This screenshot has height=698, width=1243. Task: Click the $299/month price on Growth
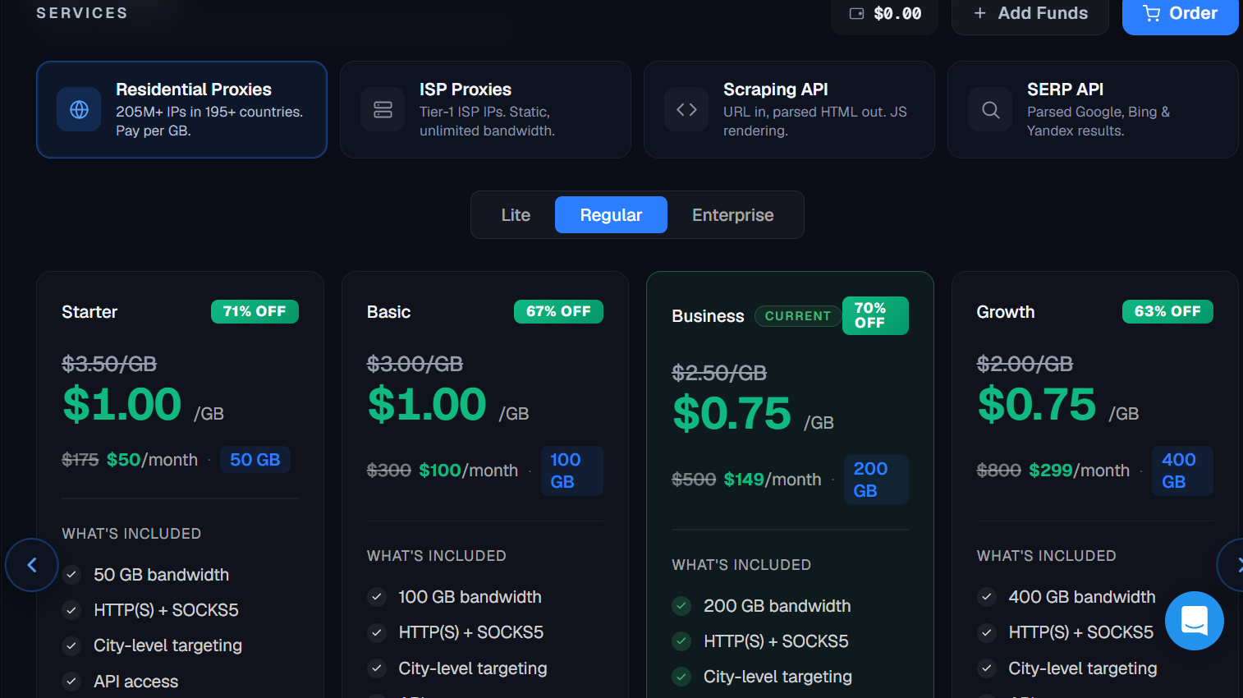tap(1079, 471)
